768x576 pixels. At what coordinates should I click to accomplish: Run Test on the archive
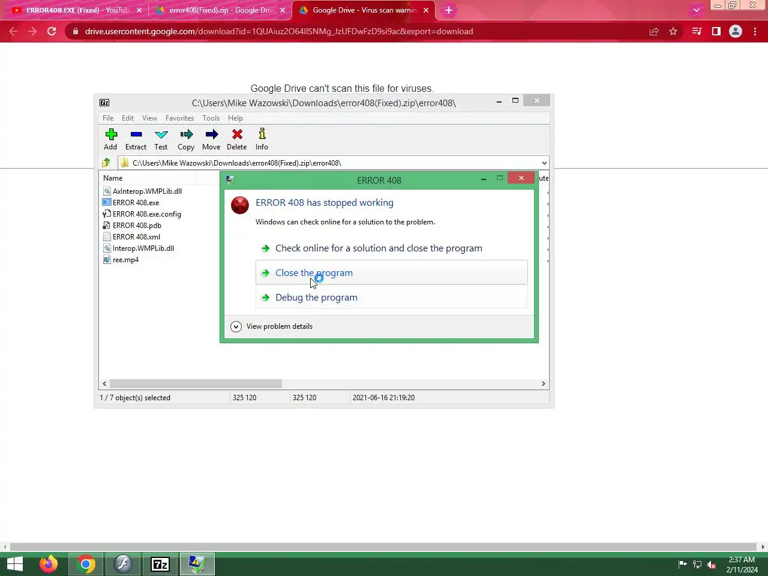coord(161,139)
